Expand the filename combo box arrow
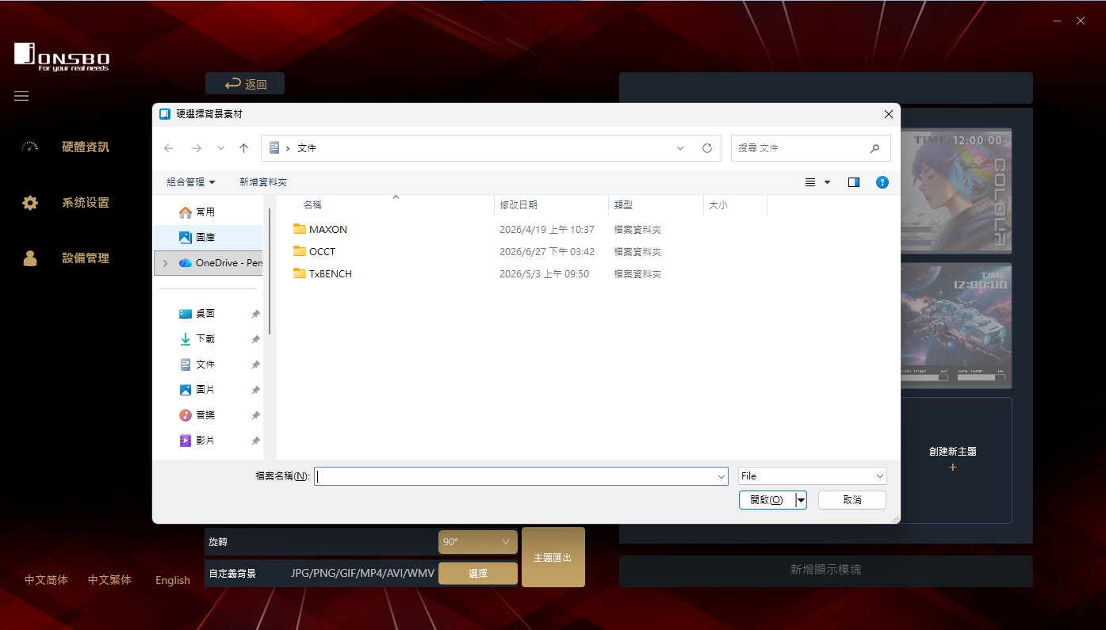Viewport: 1106px width, 630px height. [x=721, y=476]
